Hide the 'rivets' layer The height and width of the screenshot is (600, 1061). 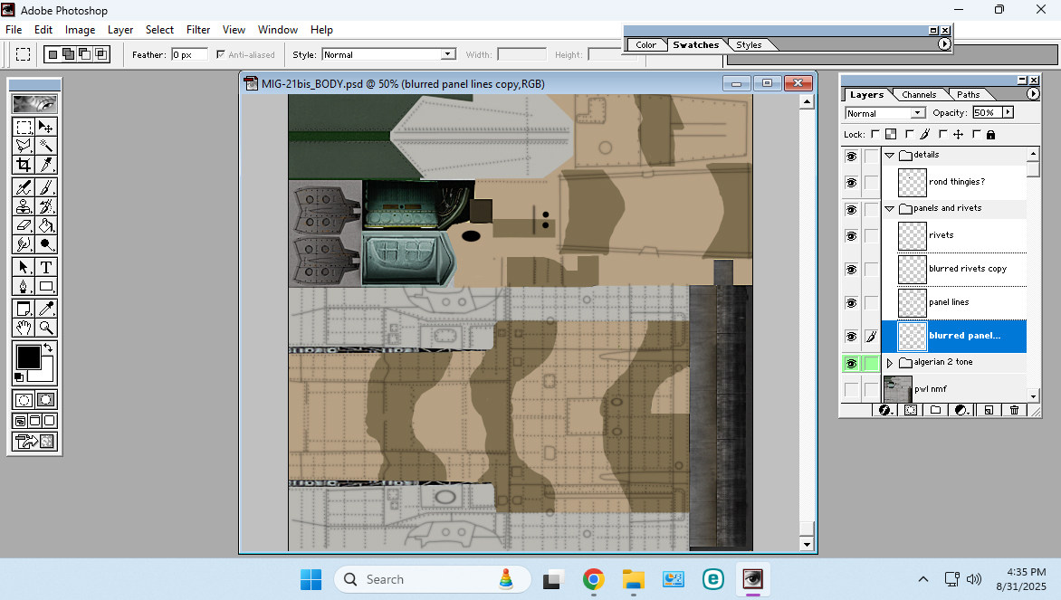pyautogui.click(x=851, y=236)
